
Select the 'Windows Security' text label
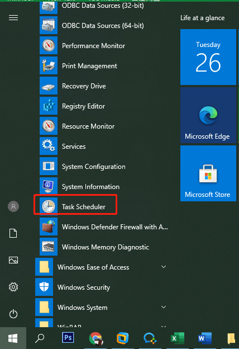pos(84,287)
